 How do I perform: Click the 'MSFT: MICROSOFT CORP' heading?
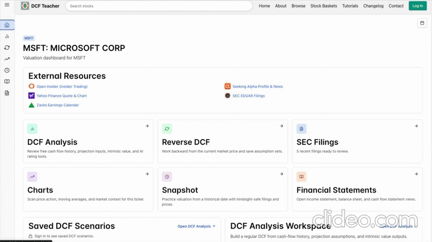coord(74,48)
